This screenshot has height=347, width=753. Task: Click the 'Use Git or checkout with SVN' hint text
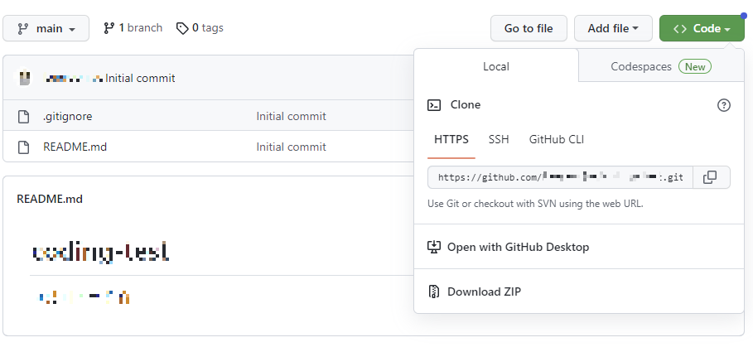[x=535, y=204]
